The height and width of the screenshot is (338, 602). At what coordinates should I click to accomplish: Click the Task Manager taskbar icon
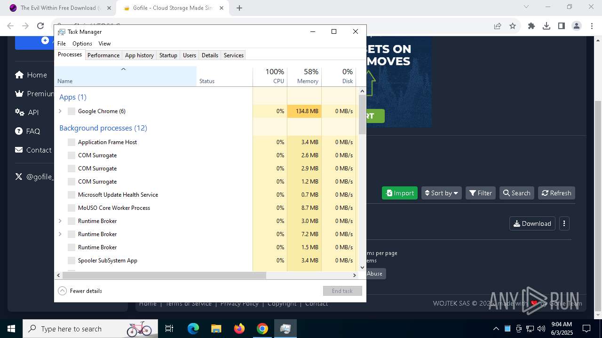pyautogui.click(x=285, y=329)
